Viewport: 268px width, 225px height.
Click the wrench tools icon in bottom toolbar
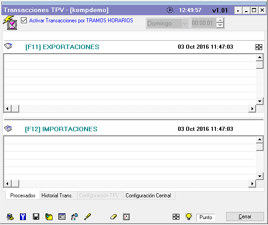point(23,217)
